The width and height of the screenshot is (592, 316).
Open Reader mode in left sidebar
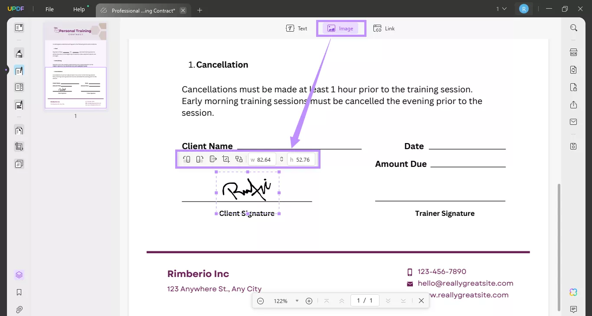coord(19,28)
